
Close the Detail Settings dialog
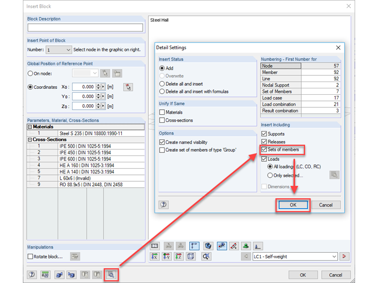(338, 47)
